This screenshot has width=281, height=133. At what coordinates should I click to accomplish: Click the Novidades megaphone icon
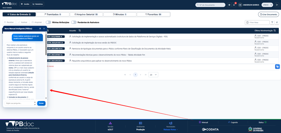pos(171,123)
